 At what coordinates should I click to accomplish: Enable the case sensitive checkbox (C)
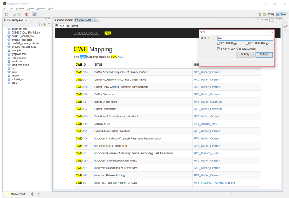pos(247,44)
